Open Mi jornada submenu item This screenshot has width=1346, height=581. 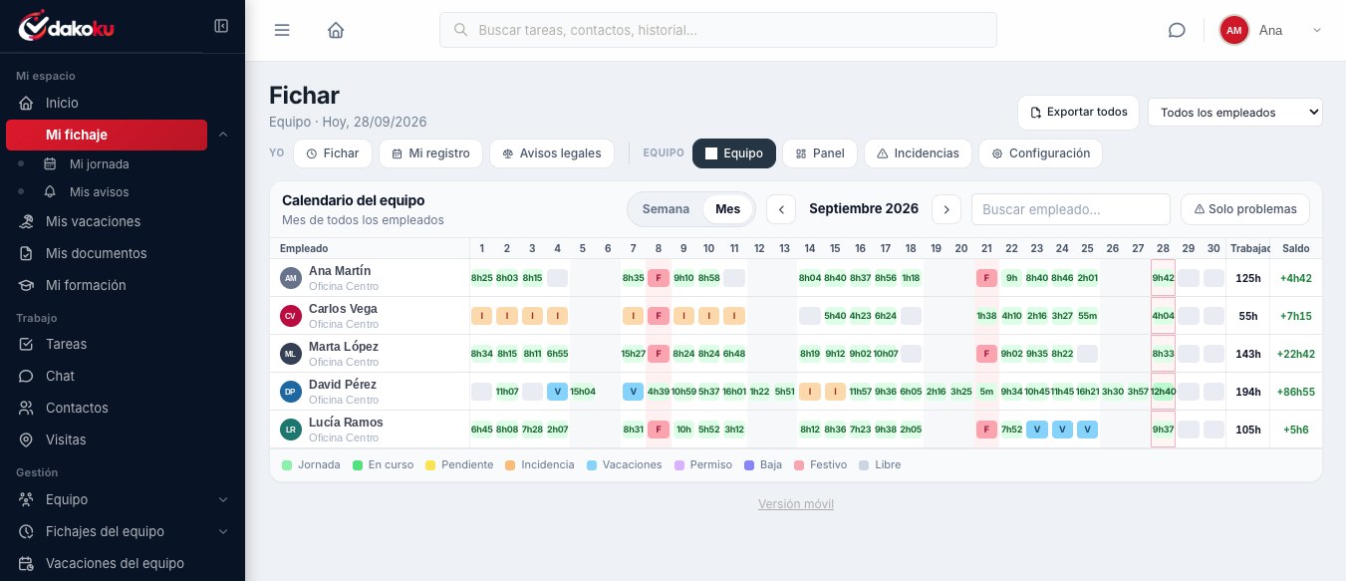coord(100,163)
